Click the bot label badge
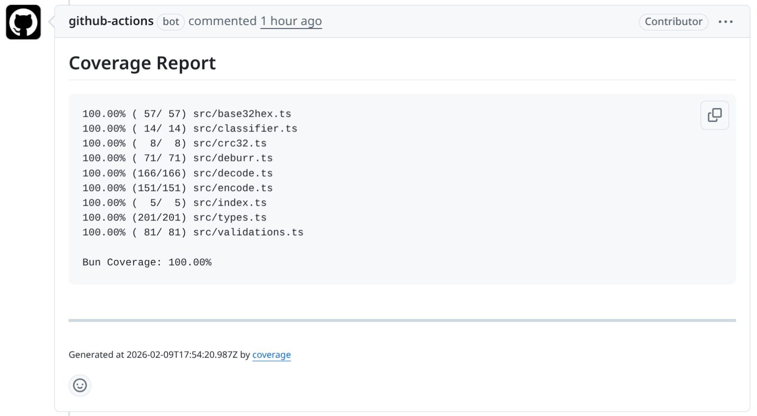Image resolution: width=757 pixels, height=416 pixels. coord(171,22)
